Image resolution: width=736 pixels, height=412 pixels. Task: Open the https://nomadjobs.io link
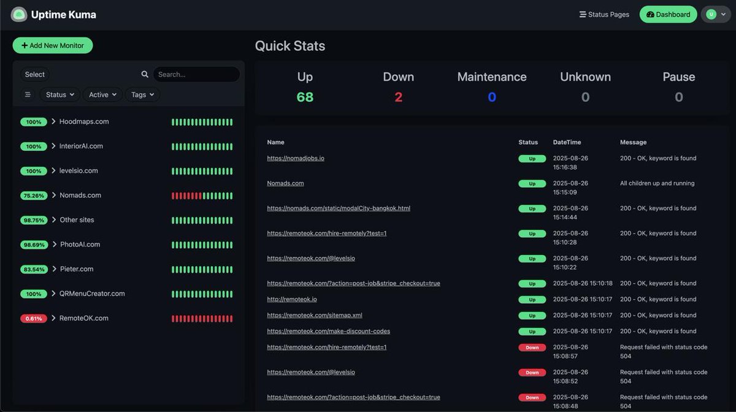(296, 158)
